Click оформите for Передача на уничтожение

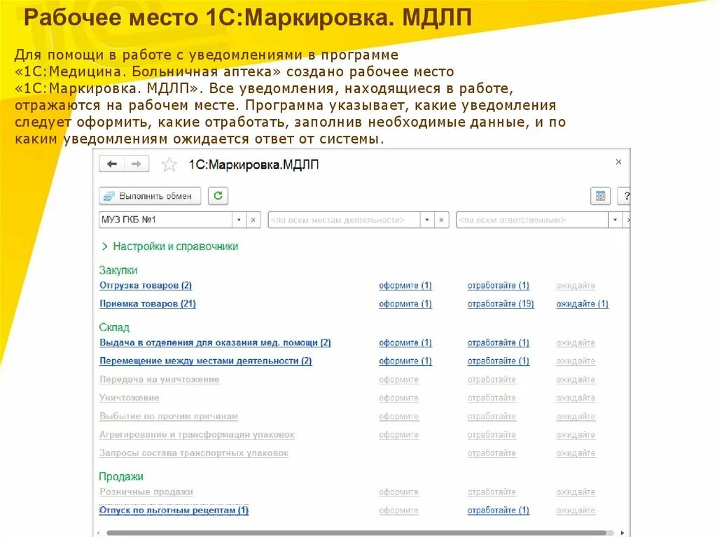398,379
